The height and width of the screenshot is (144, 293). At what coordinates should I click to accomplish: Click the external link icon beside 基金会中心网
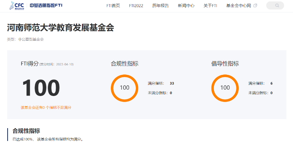click(255, 6)
